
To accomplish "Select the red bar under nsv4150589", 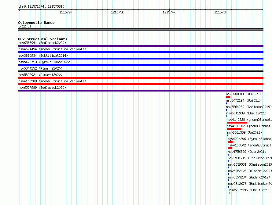I will (x=141, y=84).
